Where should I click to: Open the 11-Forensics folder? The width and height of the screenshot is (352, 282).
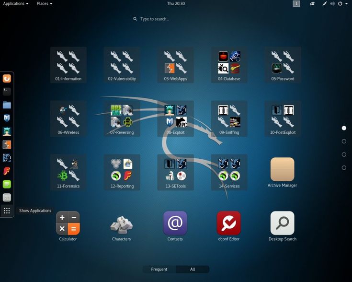pos(68,173)
